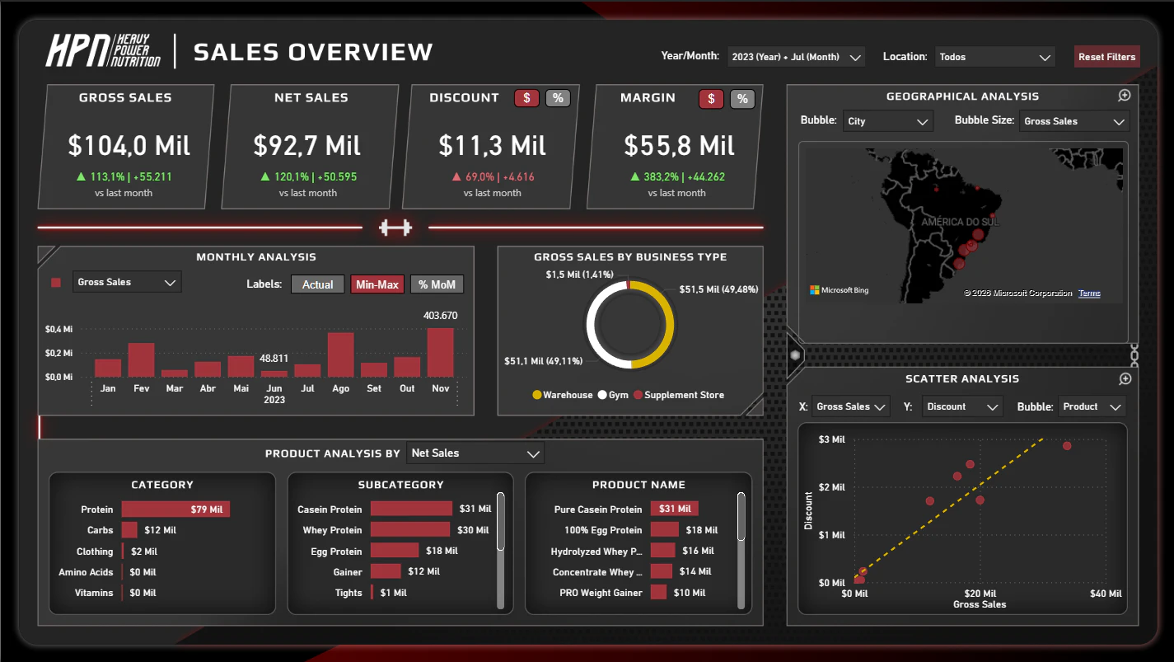The height and width of the screenshot is (662, 1174).
Task: Open the scatter Bubble Product dropdown
Action: 1092,406
